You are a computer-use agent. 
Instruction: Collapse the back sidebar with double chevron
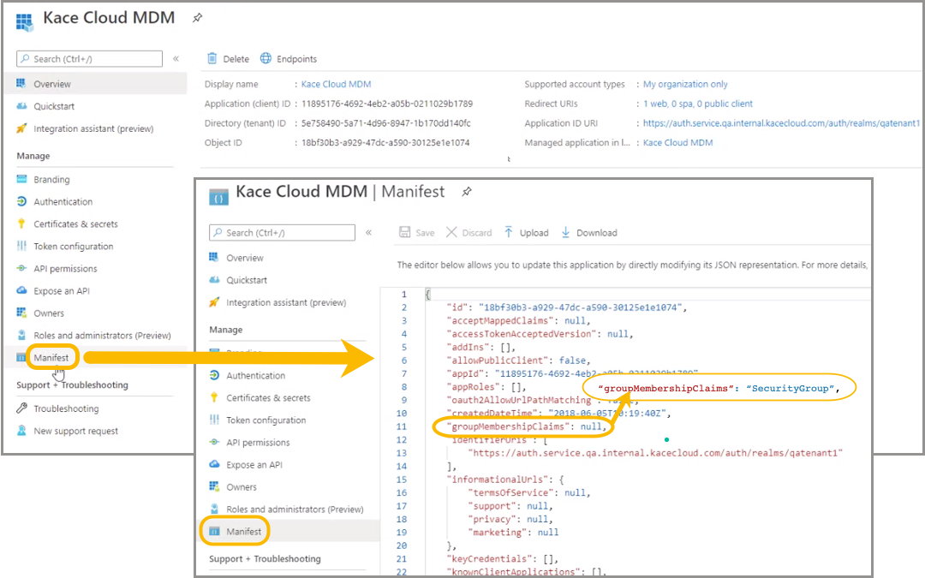pyautogui.click(x=176, y=59)
